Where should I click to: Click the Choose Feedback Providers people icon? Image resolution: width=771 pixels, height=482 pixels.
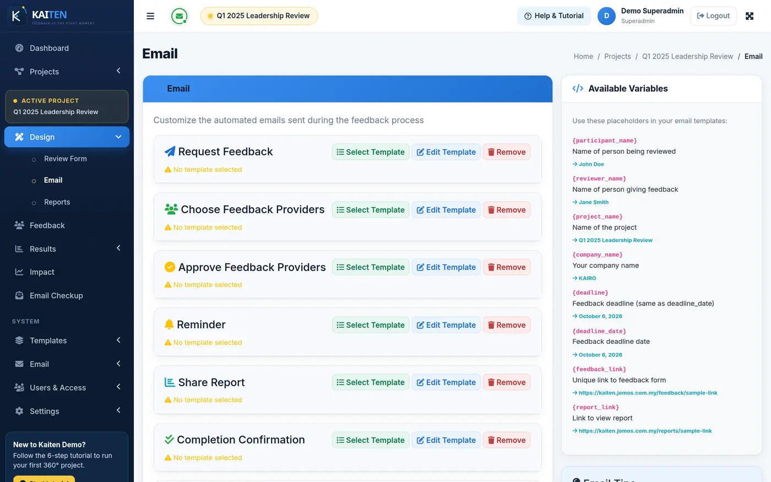171,209
